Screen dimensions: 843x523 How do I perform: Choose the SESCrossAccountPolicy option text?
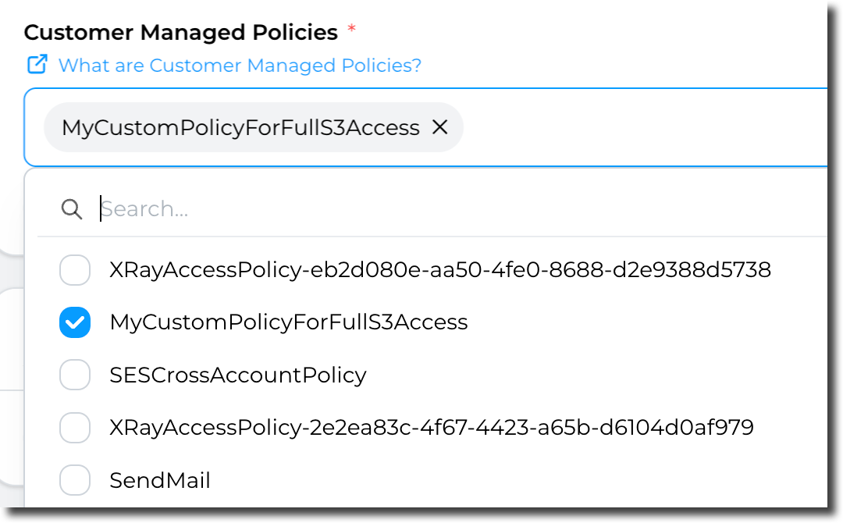click(238, 375)
